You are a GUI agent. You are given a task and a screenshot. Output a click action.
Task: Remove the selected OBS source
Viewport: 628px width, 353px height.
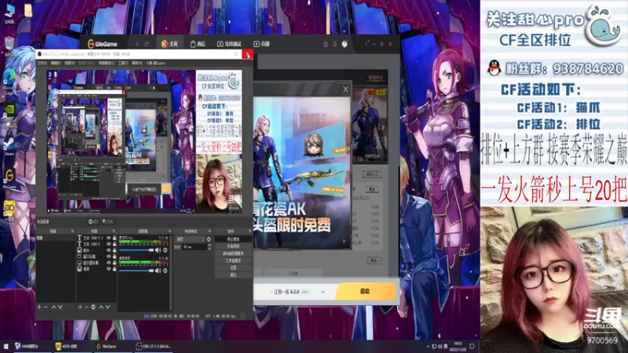click(86, 307)
